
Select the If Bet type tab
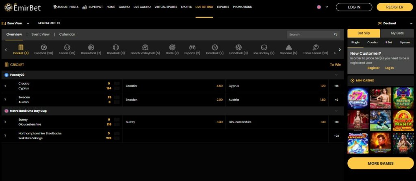coord(389,43)
